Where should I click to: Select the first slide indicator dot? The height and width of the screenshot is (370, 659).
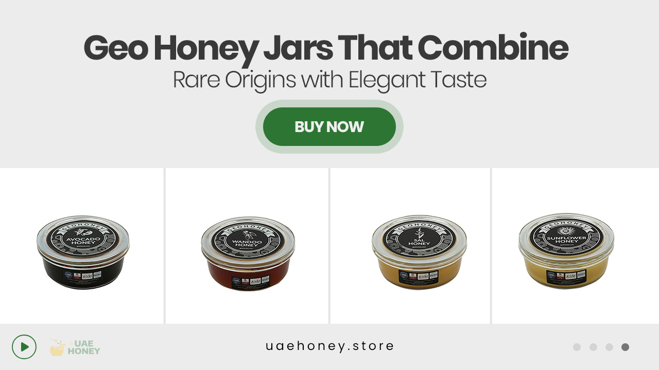pos(577,347)
